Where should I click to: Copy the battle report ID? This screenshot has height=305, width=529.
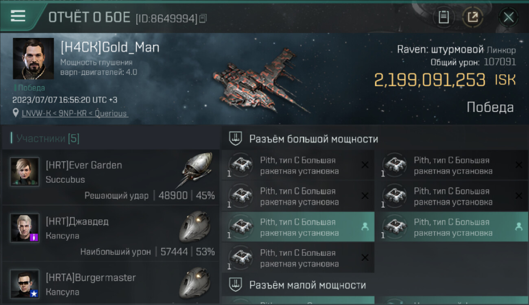203,18
